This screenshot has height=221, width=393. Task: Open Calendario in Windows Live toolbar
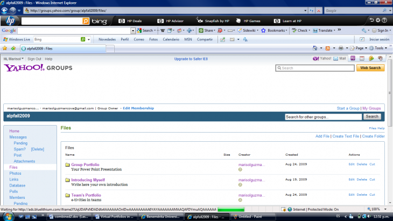pyautogui.click(x=171, y=39)
